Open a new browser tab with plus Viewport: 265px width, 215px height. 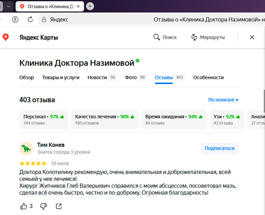point(90,6)
